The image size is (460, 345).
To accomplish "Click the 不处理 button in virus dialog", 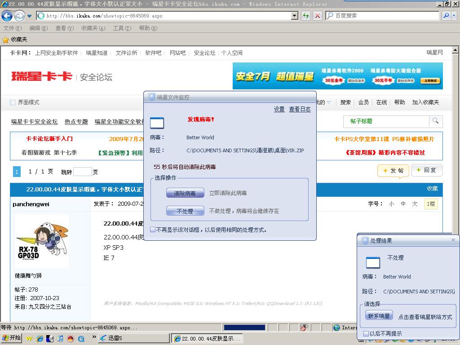I will pos(185,211).
